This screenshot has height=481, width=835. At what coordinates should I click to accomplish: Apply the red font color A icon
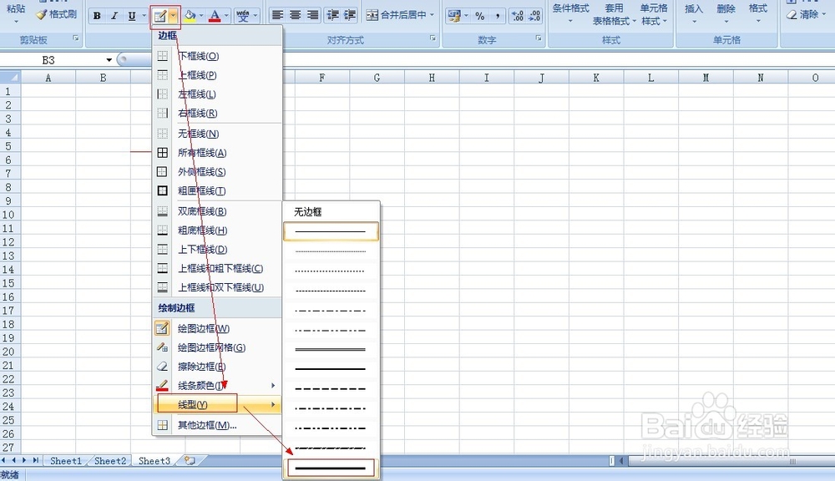[x=215, y=15]
